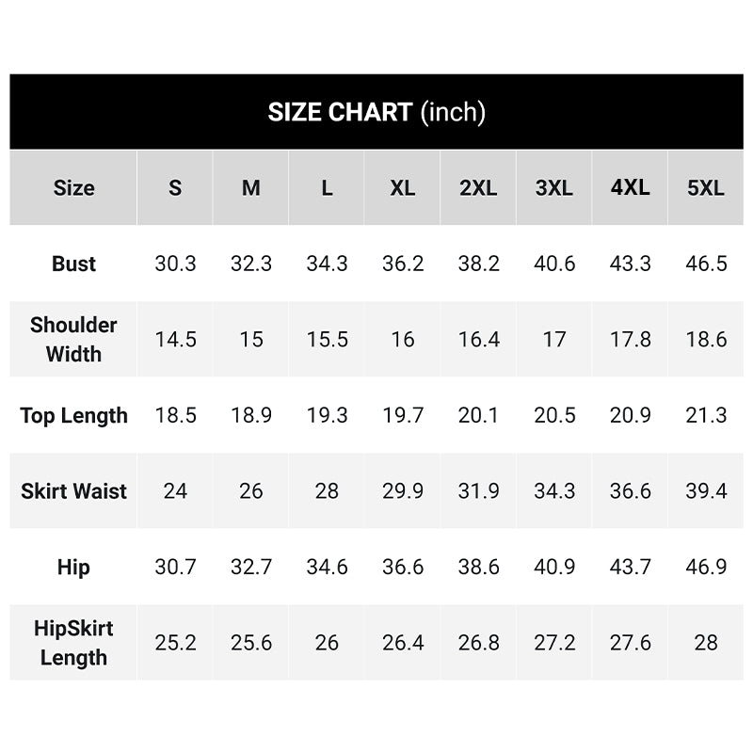Click the Bust value 30.3 for size S
The image size is (753, 753).
pos(175,264)
